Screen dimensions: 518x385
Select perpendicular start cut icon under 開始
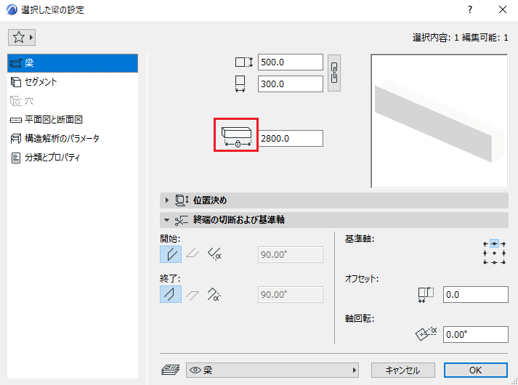[x=171, y=254]
